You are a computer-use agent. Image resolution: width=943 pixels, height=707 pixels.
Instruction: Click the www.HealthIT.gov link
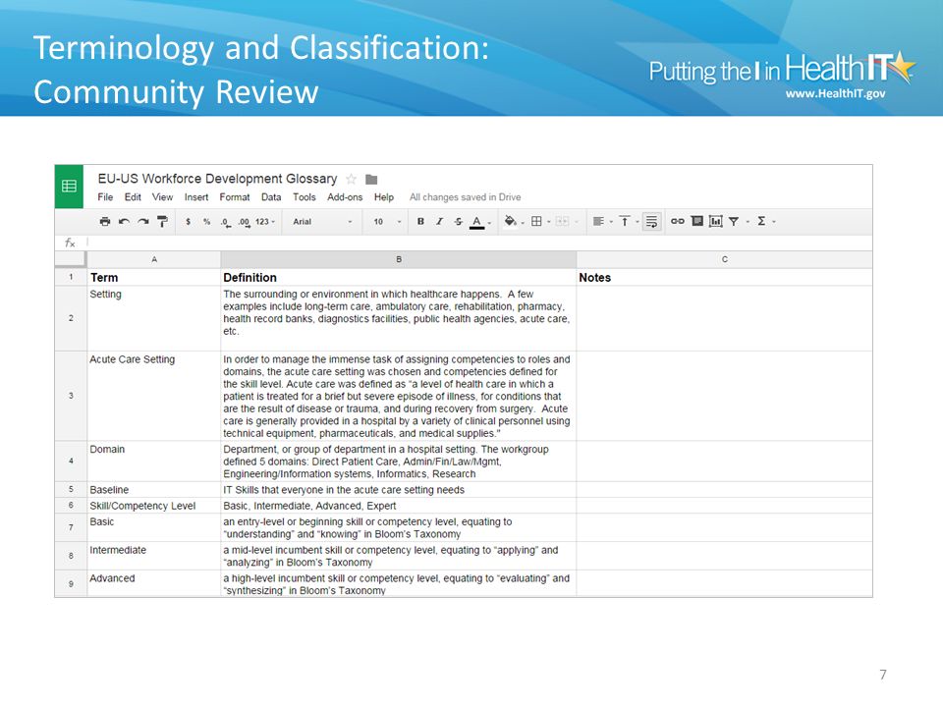pyautogui.click(x=835, y=94)
